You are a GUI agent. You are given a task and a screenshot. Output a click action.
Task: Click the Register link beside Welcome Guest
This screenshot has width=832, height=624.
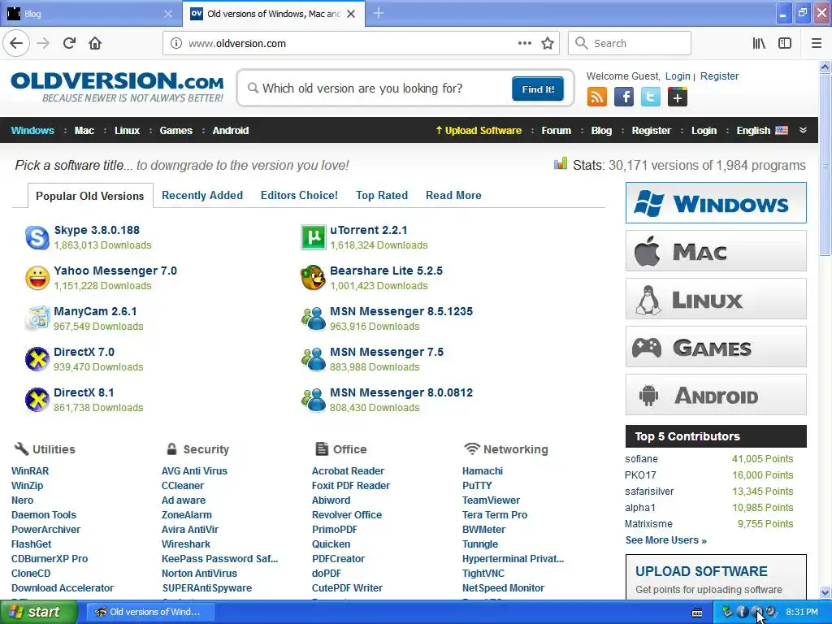[719, 76]
